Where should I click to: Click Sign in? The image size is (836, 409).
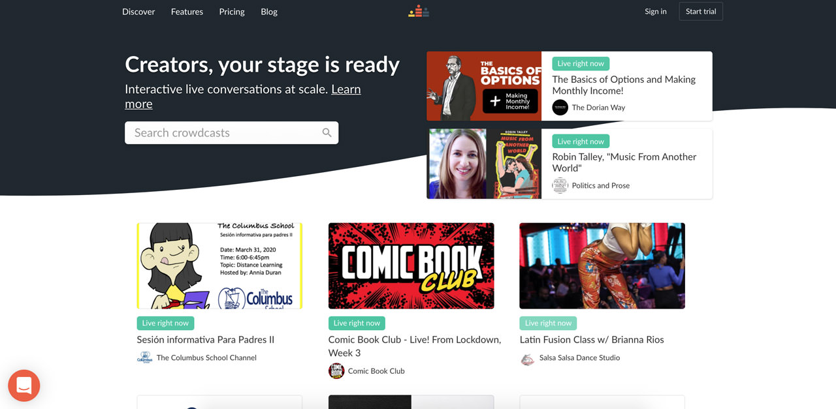click(656, 12)
